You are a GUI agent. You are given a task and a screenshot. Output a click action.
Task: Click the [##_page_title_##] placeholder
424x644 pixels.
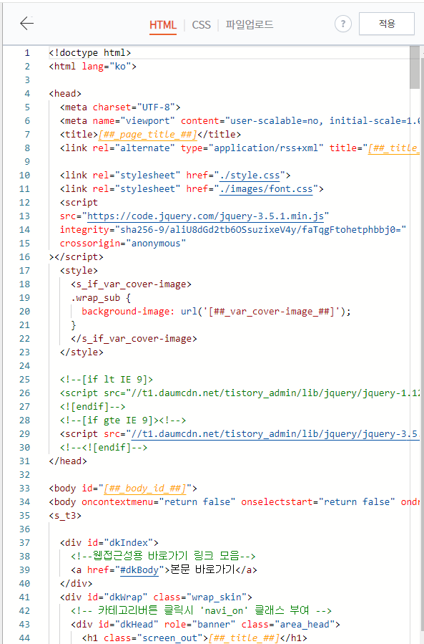pos(147,134)
